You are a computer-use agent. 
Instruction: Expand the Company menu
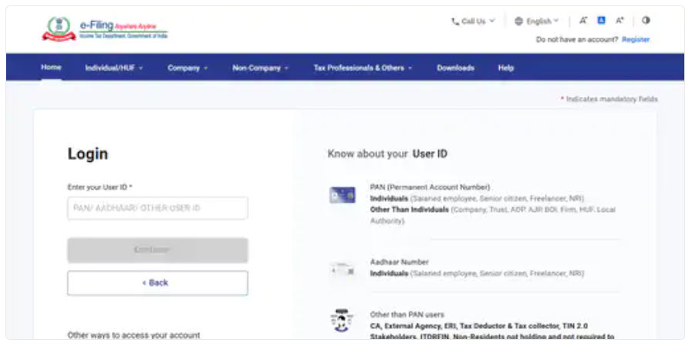pyautogui.click(x=187, y=68)
